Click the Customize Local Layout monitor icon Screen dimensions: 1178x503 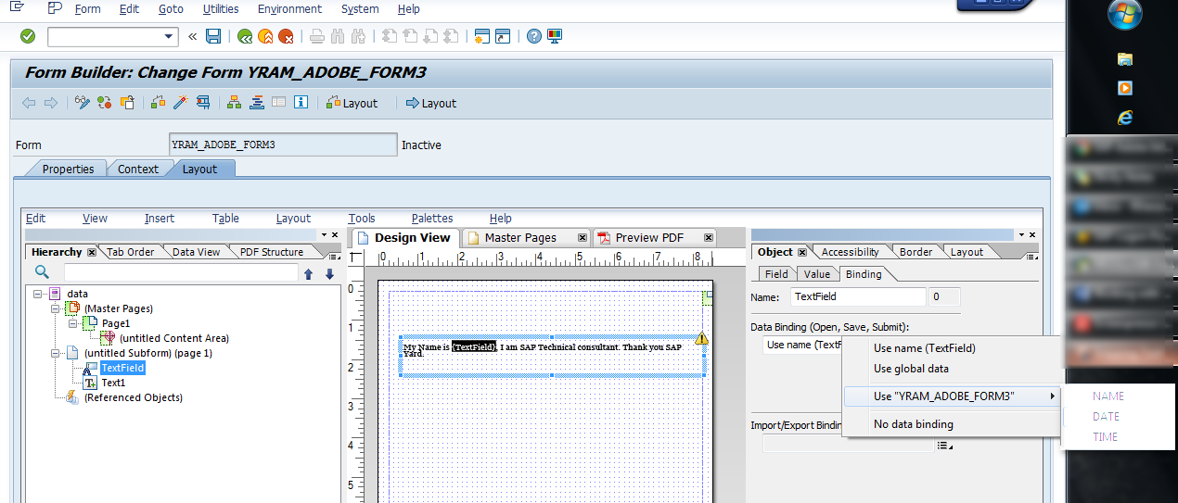point(555,36)
